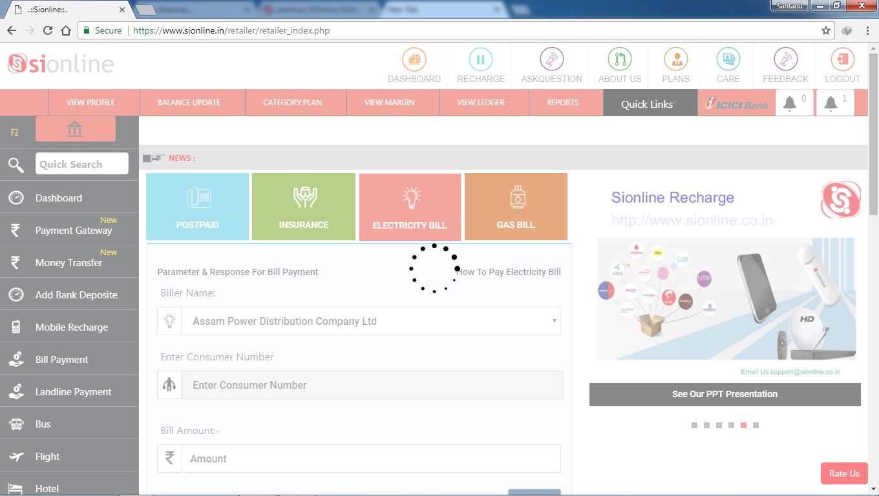
Task: Expand the Biller Name dropdown
Action: (370, 321)
